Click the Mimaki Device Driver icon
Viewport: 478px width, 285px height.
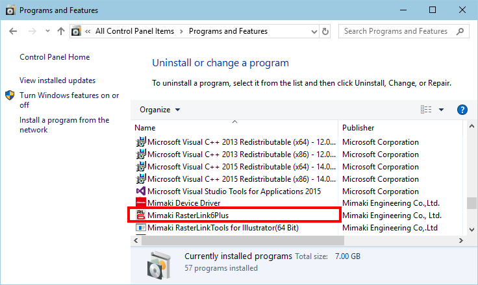pyautogui.click(x=141, y=203)
